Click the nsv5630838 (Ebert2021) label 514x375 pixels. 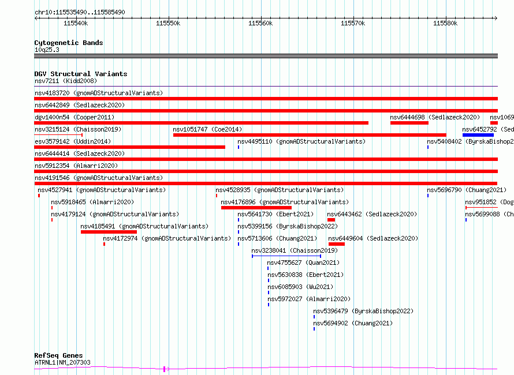306,275
